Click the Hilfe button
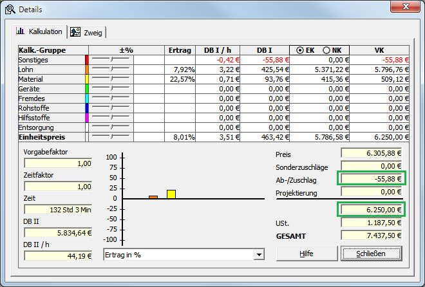Screen dimensions: 425x287 coord(307,254)
